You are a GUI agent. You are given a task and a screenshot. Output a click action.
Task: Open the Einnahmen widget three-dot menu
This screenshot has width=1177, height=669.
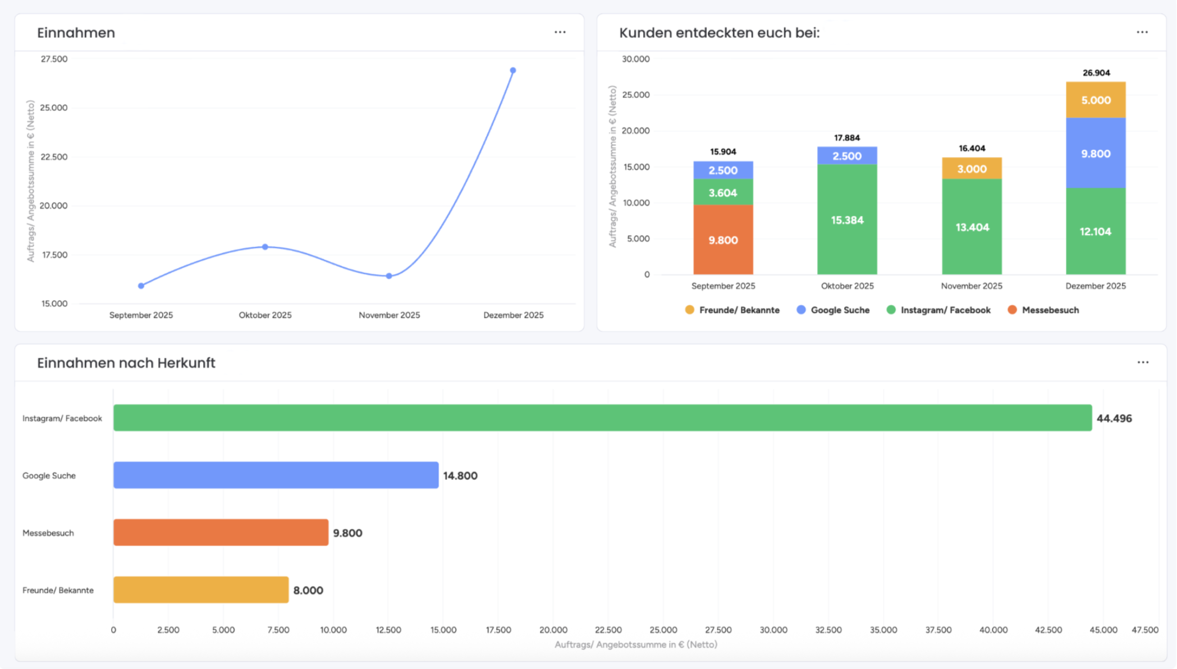560,33
